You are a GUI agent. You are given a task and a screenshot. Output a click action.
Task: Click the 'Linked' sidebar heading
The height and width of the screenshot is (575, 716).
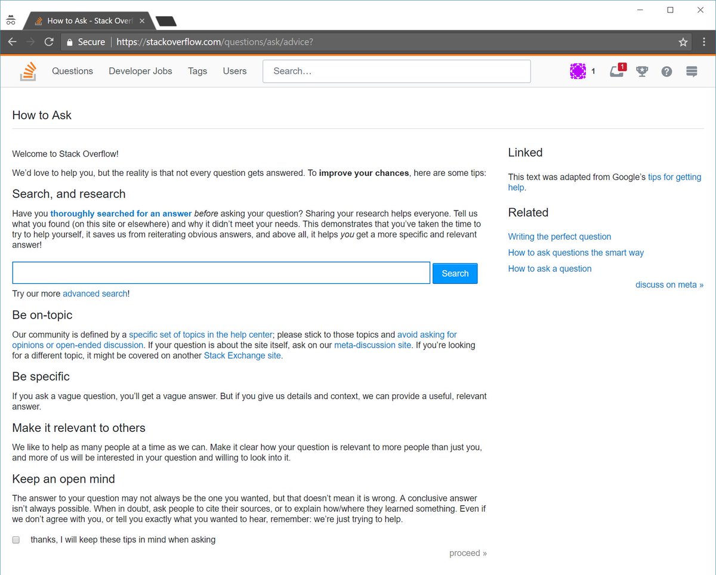click(x=525, y=153)
